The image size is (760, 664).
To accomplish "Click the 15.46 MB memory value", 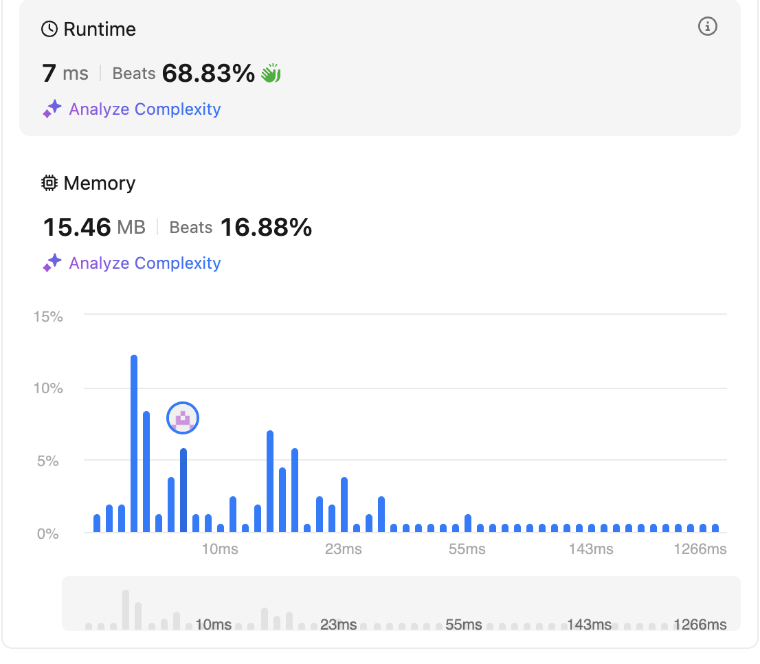I will pyautogui.click(x=94, y=227).
